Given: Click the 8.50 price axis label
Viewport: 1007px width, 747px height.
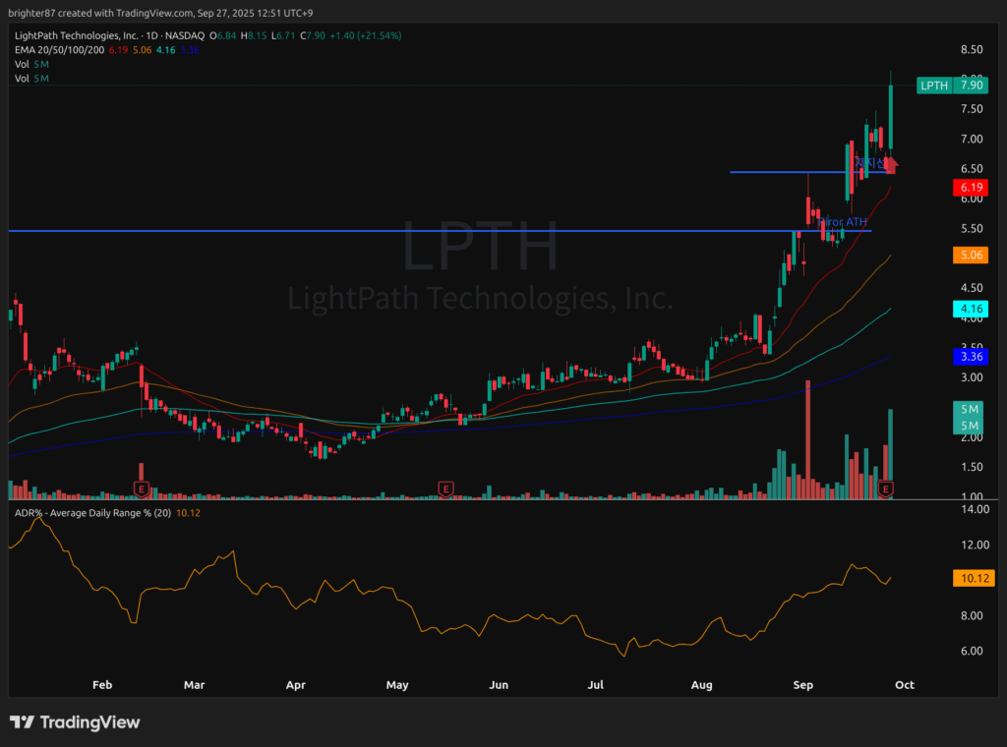Looking at the screenshot, I should [972, 49].
